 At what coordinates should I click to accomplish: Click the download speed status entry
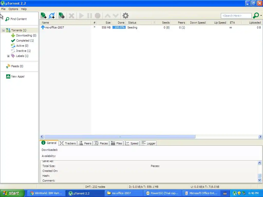tap(143, 187)
